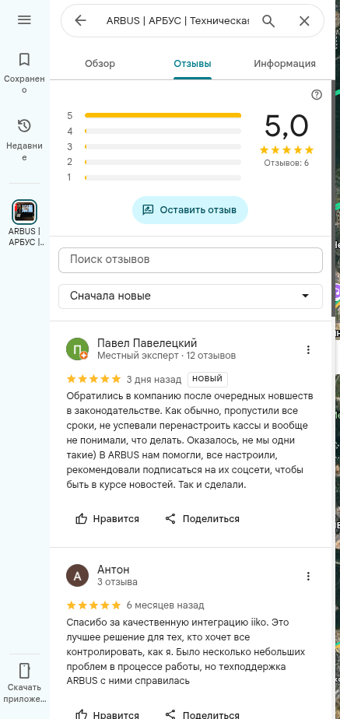
Task: Share the first review via Поделиться
Action: click(x=202, y=518)
